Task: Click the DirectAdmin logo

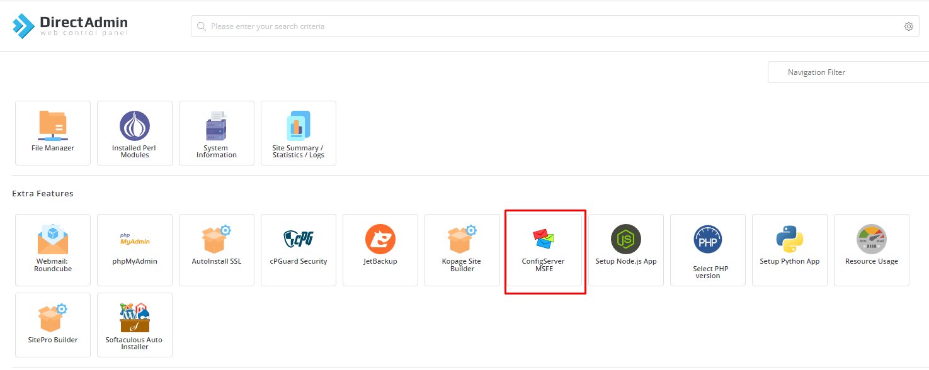Action: click(x=70, y=26)
